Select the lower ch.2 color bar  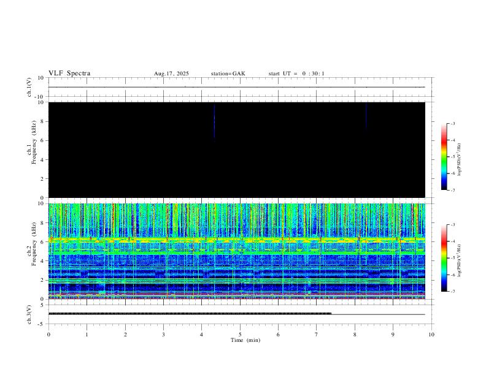(x=444, y=258)
